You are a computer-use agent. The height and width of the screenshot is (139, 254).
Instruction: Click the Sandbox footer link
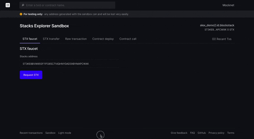click(x=50, y=133)
